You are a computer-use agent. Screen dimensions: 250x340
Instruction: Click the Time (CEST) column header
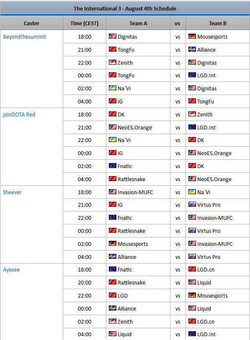click(84, 23)
